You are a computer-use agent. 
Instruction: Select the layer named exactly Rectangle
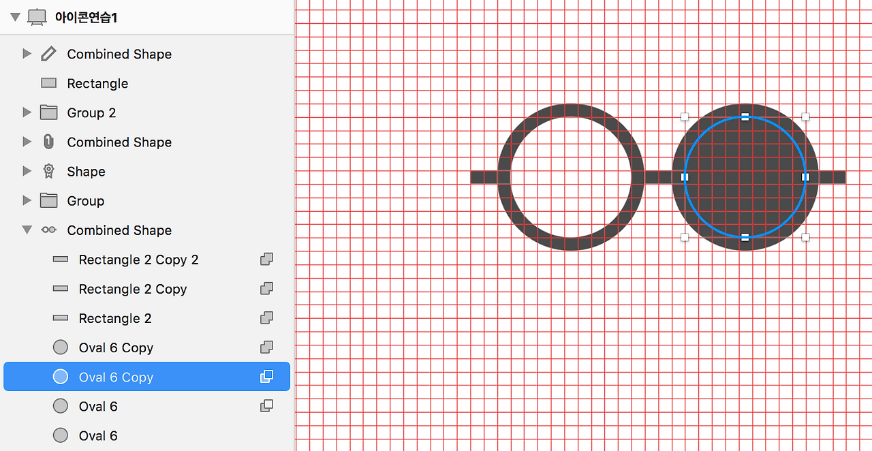pyautogui.click(x=97, y=83)
